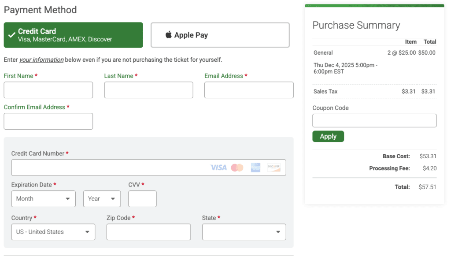This screenshot has width=451, height=261.
Task: Click the Visa card logo icon
Action: (x=218, y=168)
